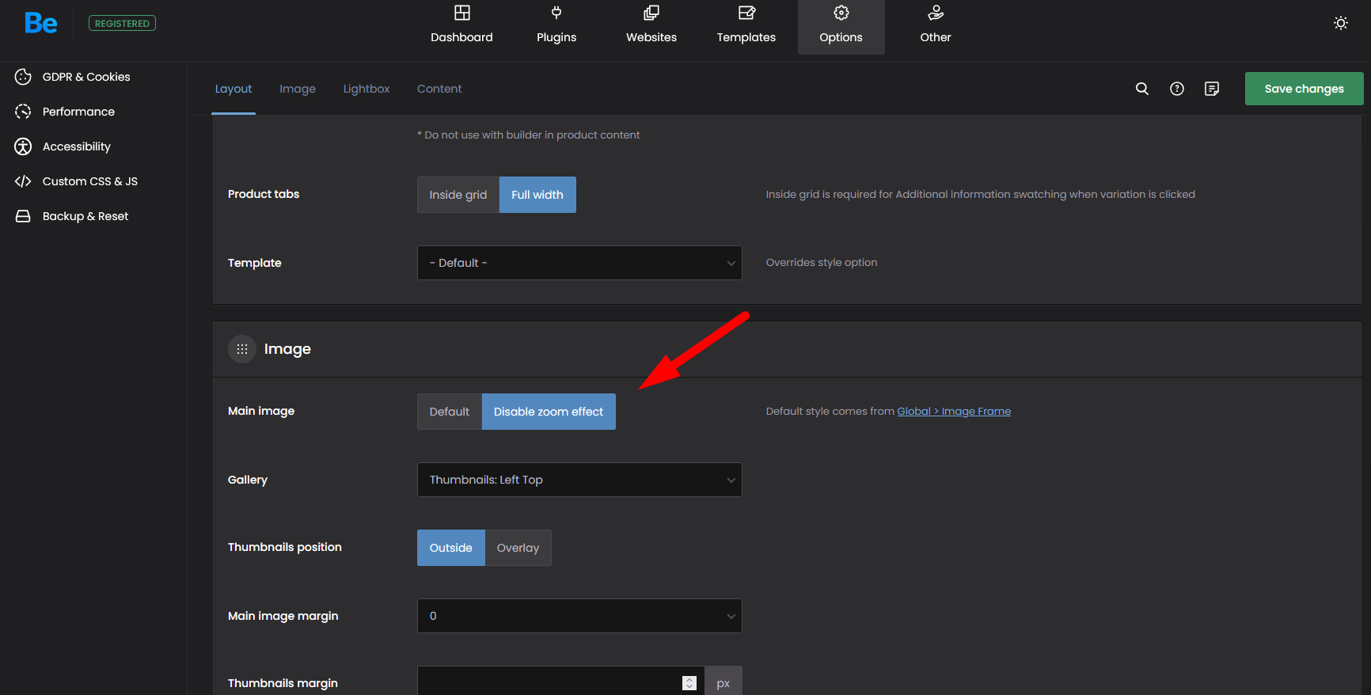
Task: Choose Default for Main image
Action: tap(450, 412)
